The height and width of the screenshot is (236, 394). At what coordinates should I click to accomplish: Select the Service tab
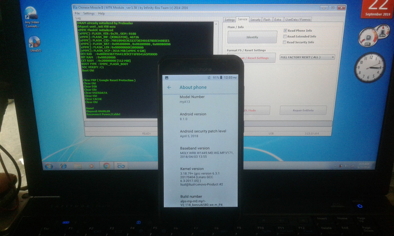242,19
